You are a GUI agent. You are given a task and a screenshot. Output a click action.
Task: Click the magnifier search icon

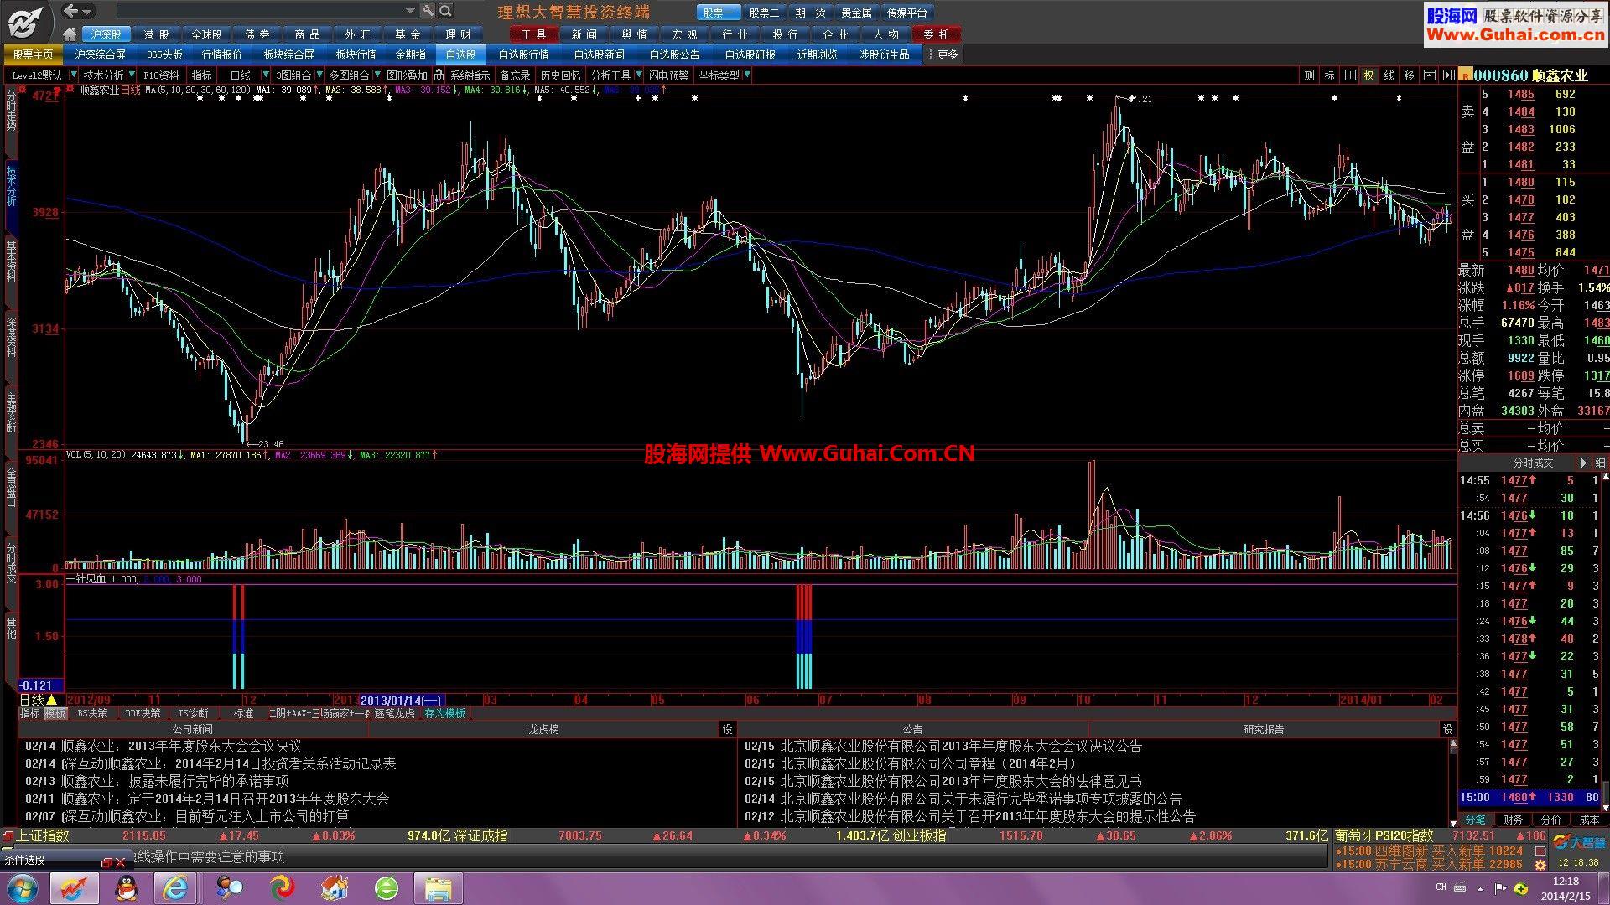[x=446, y=11]
